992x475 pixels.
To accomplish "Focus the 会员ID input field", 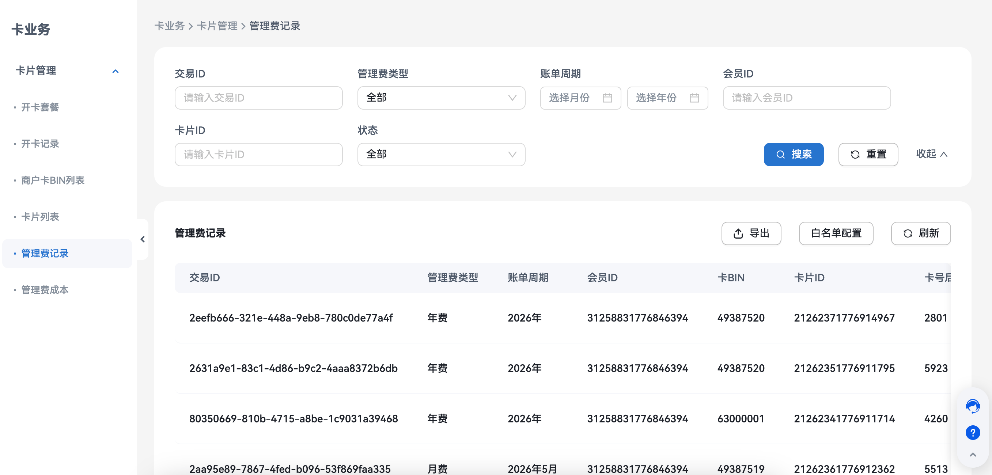I will click(806, 98).
